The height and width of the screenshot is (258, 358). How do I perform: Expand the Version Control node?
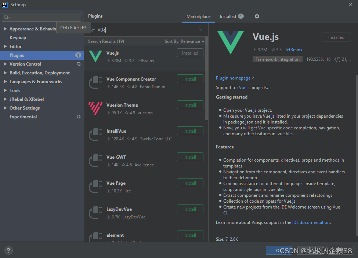click(5, 64)
